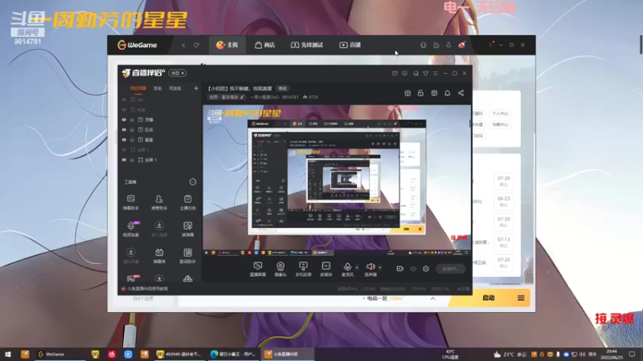This screenshot has height=361, width=643.
Task: Hide the 灵爆 layer
Action: [x=124, y=120]
